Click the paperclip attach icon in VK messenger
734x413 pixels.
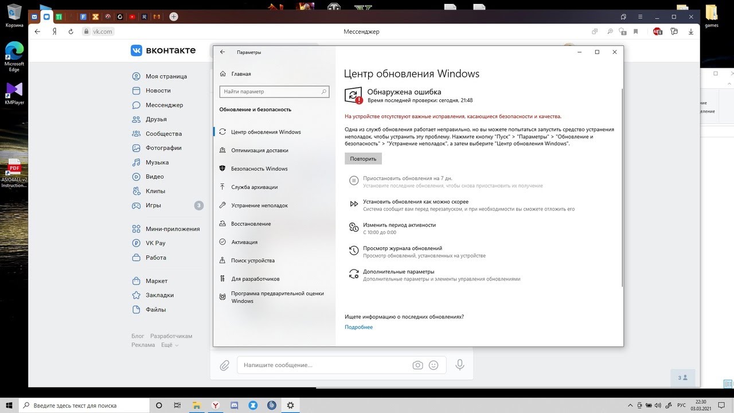point(224,365)
